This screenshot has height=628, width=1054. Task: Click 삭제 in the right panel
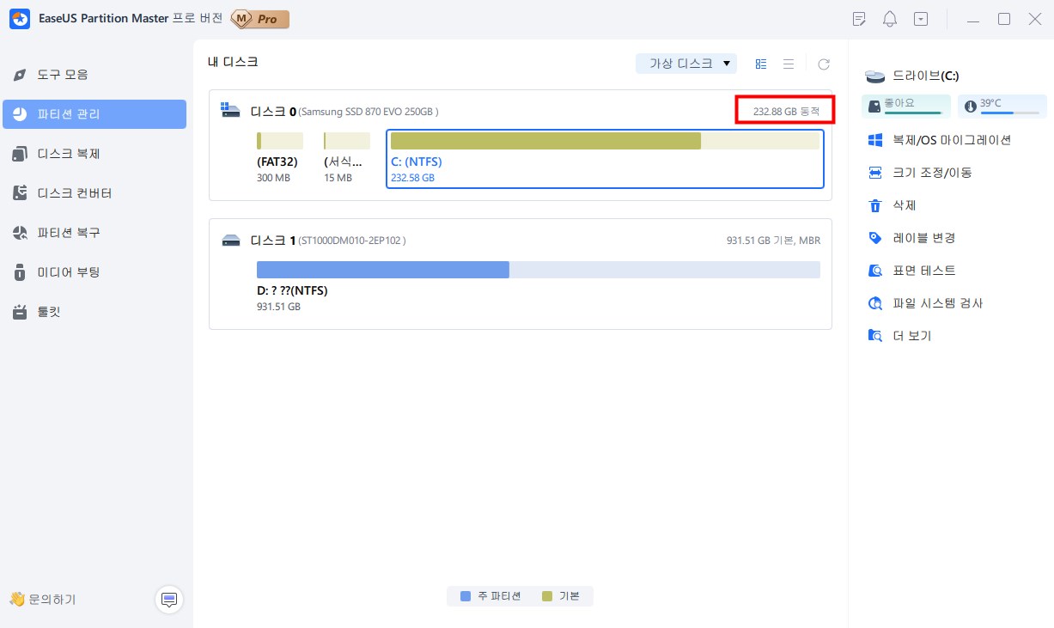pos(904,205)
